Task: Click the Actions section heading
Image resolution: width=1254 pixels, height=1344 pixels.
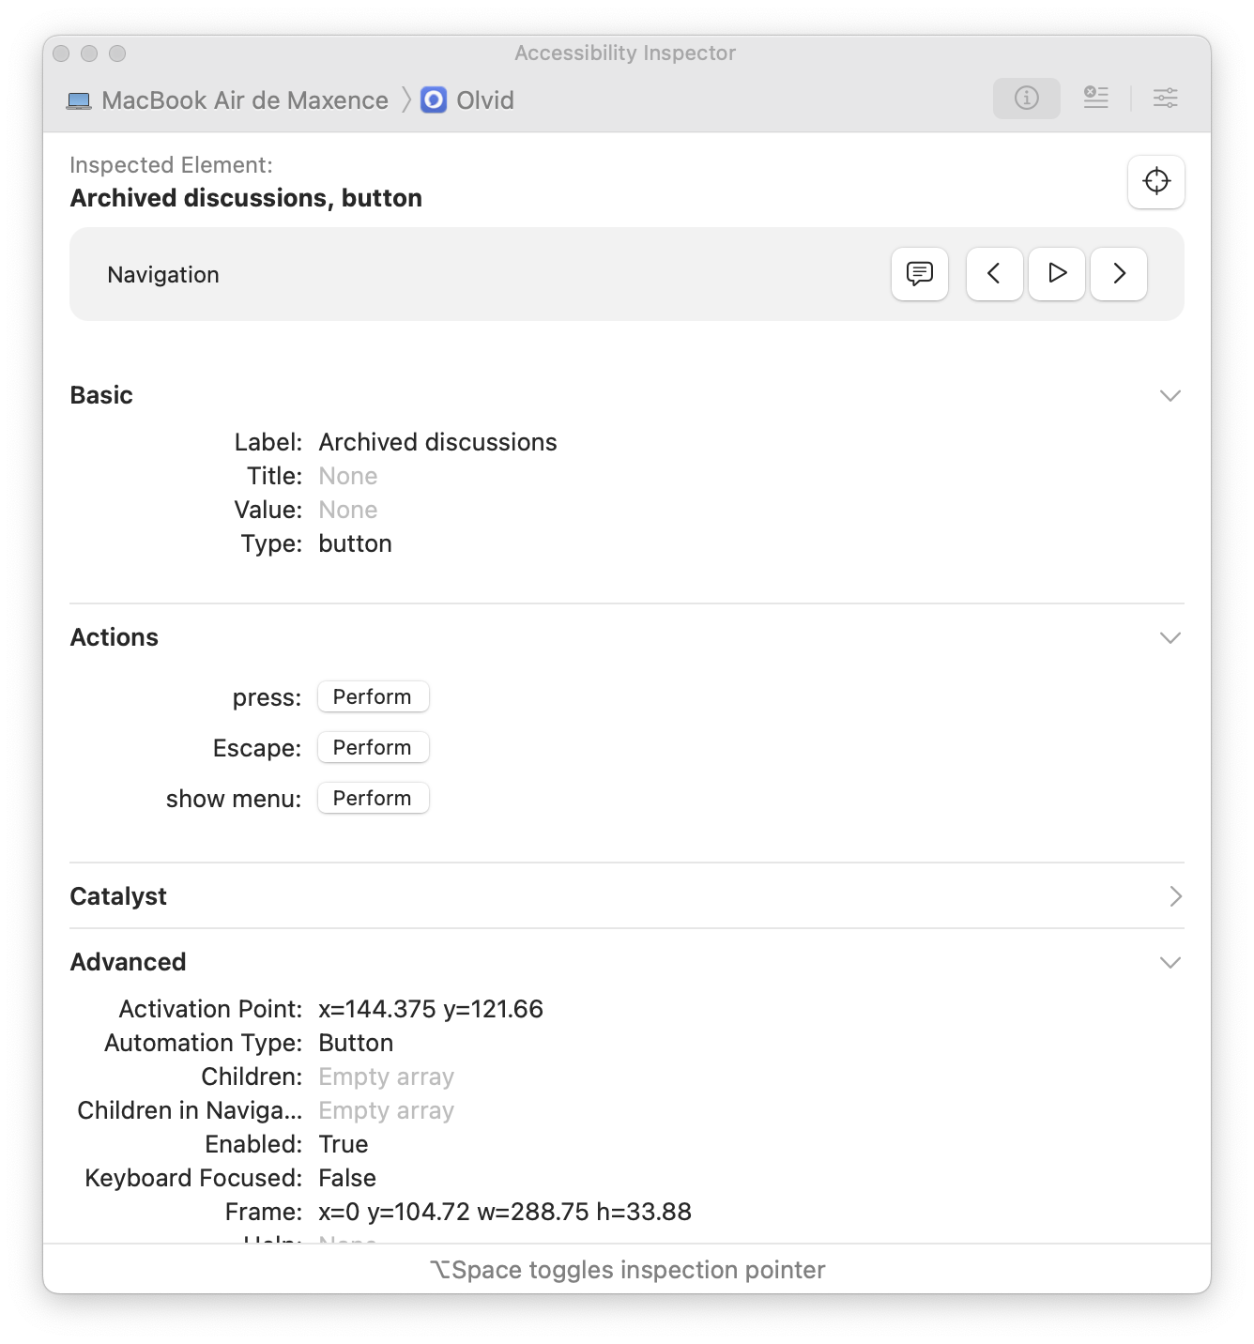Action: (x=115, y=637)
